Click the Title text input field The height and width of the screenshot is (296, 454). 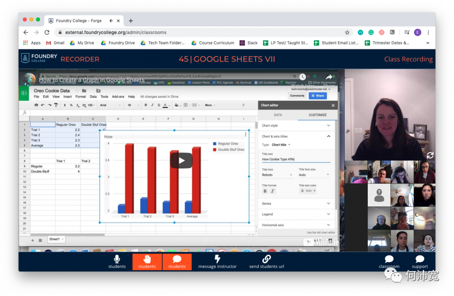296,159
